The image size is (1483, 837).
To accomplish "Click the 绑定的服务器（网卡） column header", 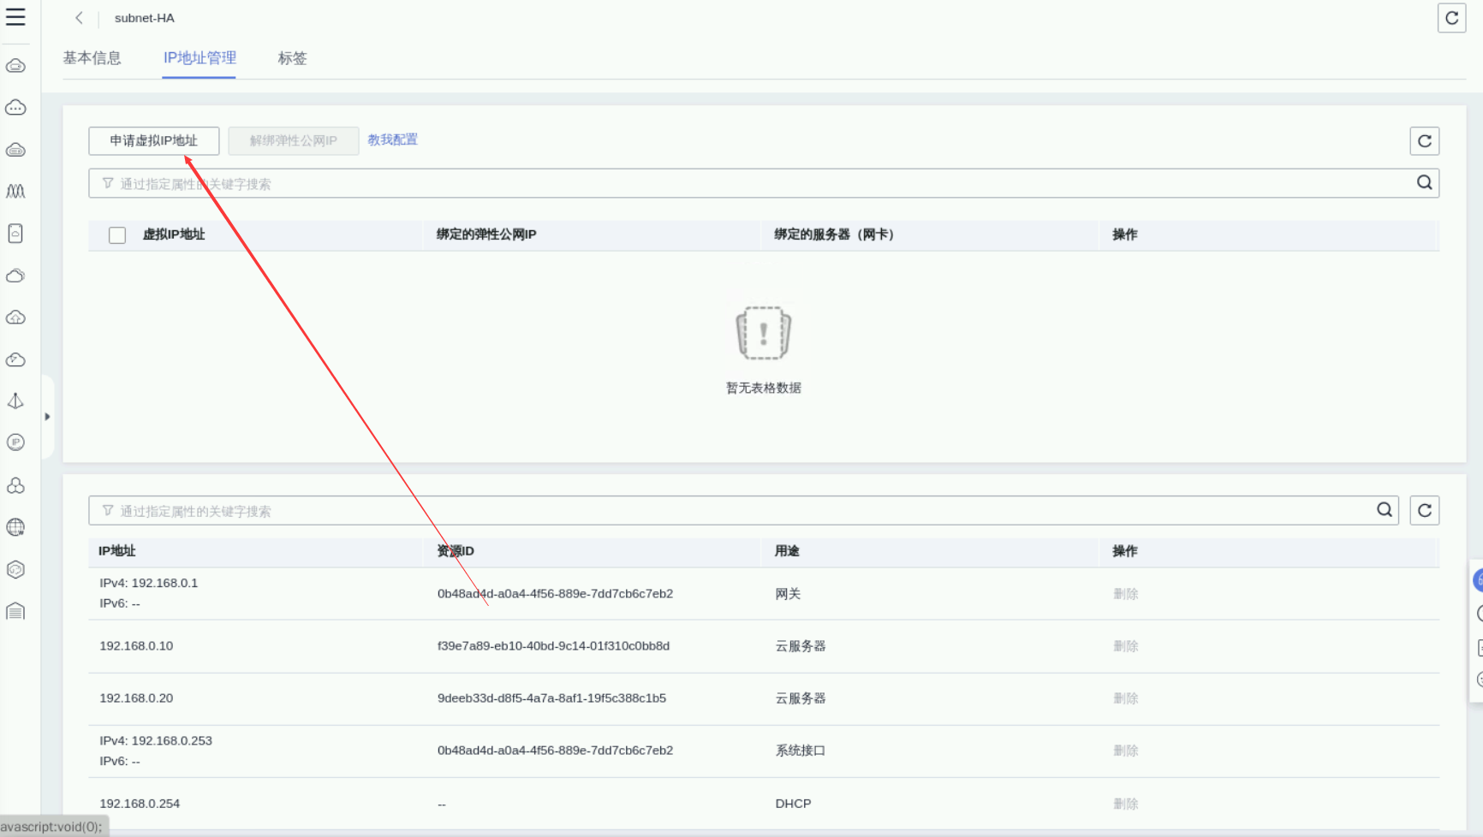I will coord(834,234).
